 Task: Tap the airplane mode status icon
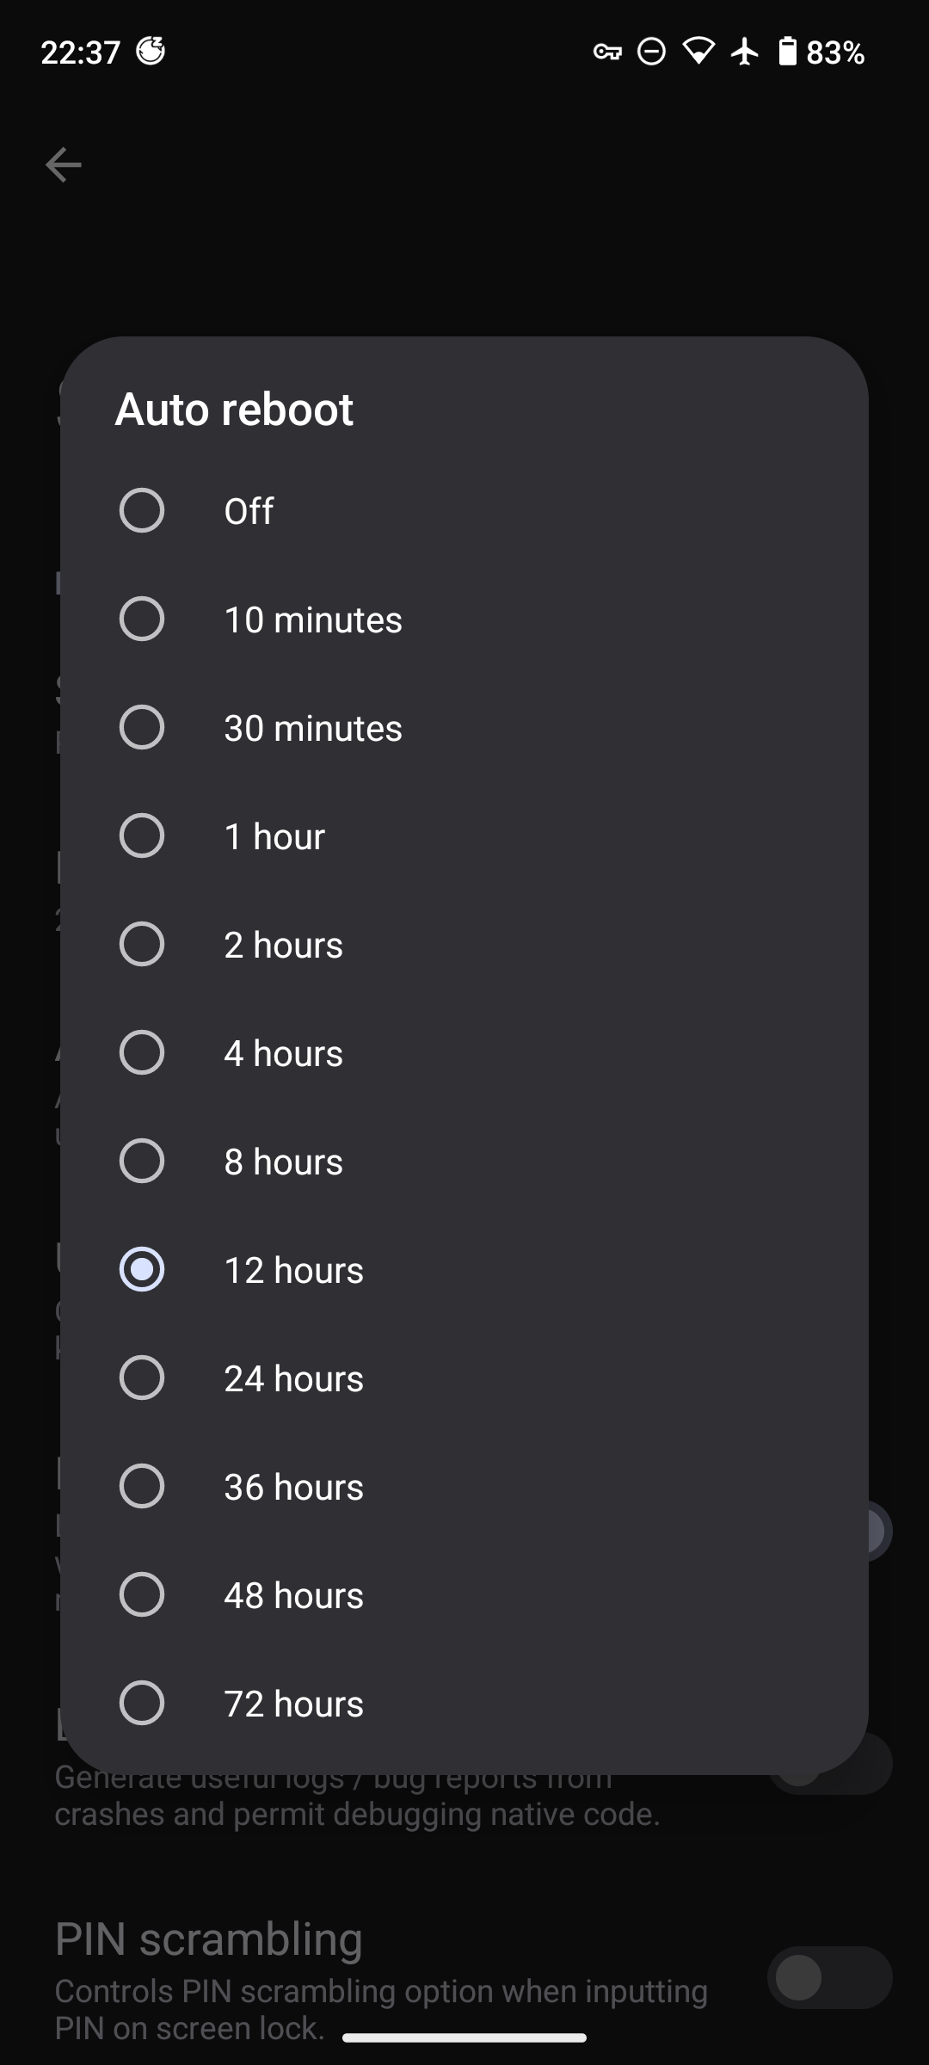(x=745, y=52)
